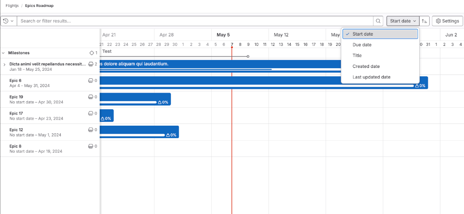464x214 pixels.
Task: Click the milestone diamond count icon
Action: point(92,53)
